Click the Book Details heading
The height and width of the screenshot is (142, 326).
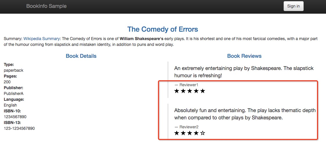point(81,56)
